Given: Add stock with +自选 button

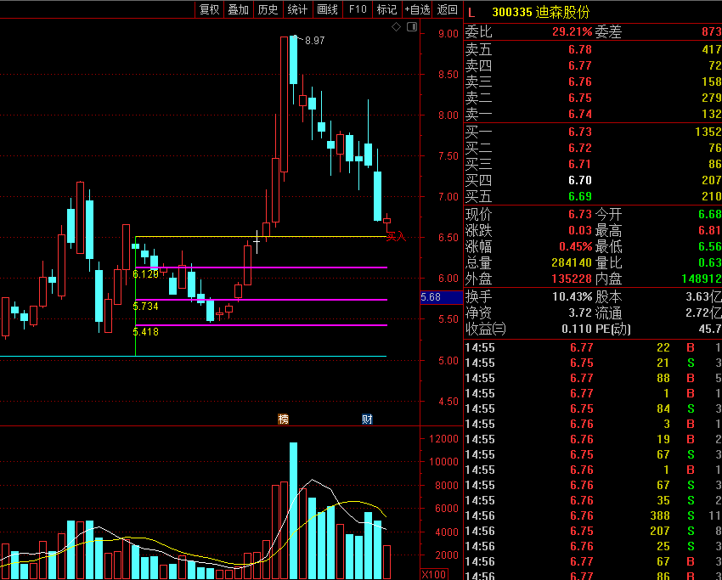Looking at the screenshot, I should [x=417, y=9].
